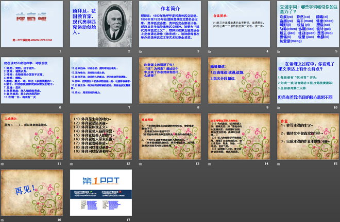Click the animation star icon under slide 12
This screenshot has width=340, height=222.
click(71, 164)
